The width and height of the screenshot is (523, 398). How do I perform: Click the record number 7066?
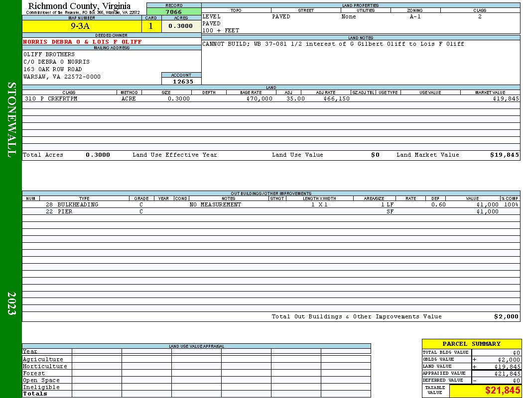(174, 11)
